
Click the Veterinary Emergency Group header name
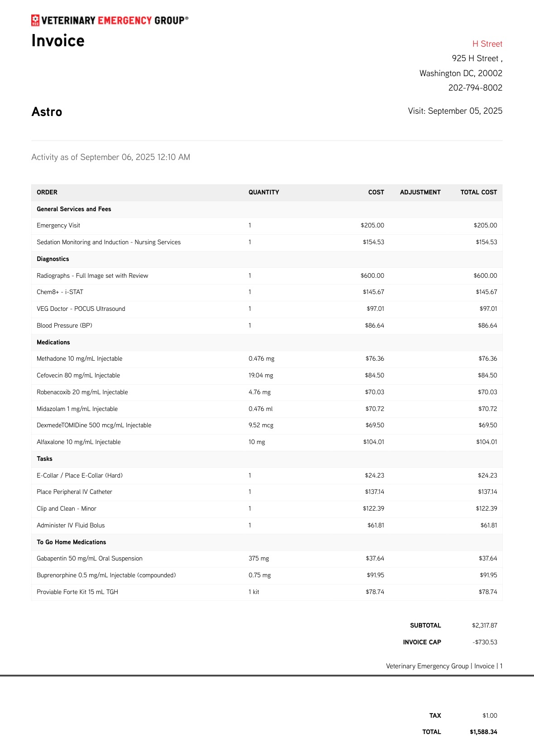coord(114,20)
